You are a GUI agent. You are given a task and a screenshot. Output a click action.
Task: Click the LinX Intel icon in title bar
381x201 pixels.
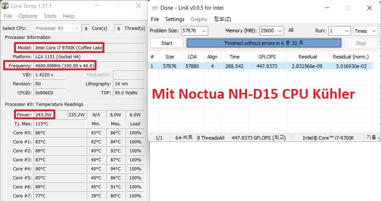[155, 8]
